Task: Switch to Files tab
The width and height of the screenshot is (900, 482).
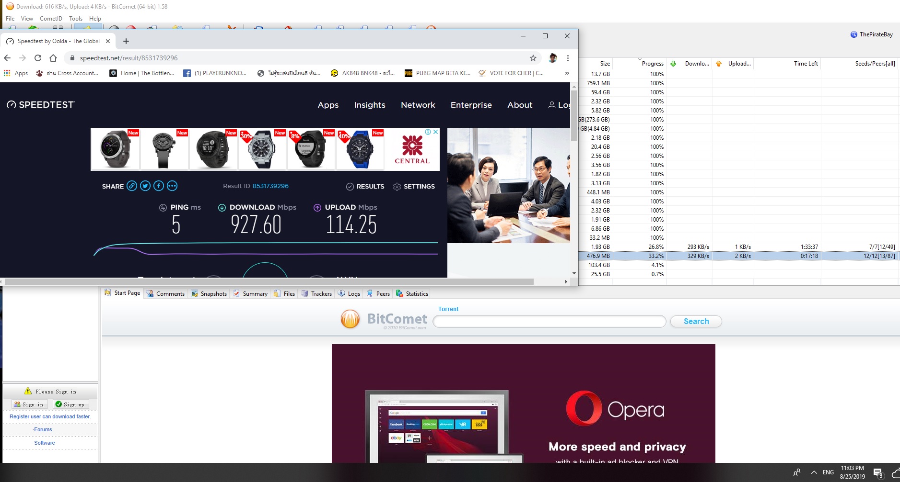Action: 284,294
